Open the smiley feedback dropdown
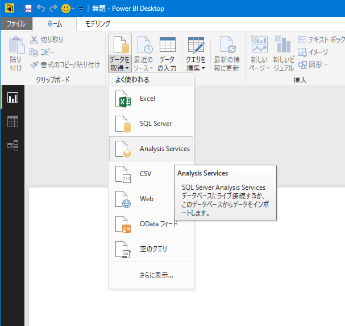 [x=74, y=9]
